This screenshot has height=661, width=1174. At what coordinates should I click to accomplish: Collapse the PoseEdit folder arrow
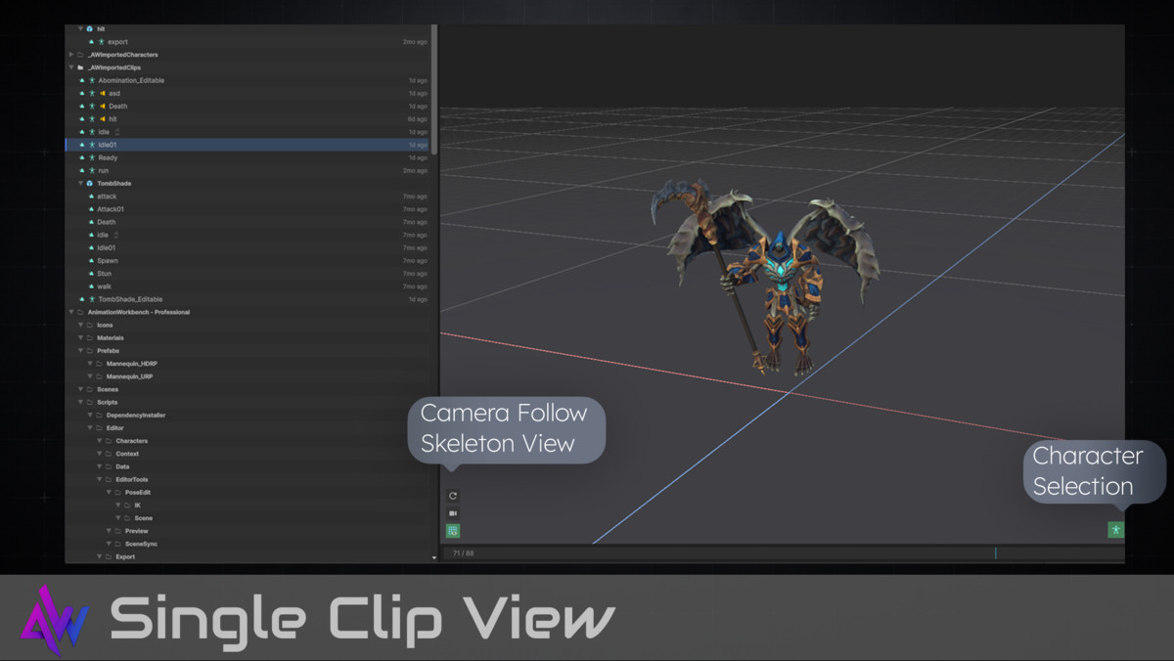(x=108, y=493)
